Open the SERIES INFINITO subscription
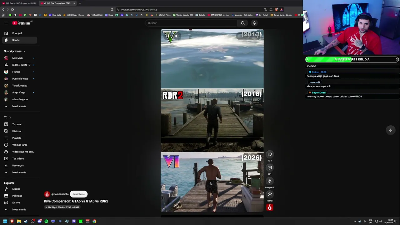This screenshot has height=225, width=400. 20,65
